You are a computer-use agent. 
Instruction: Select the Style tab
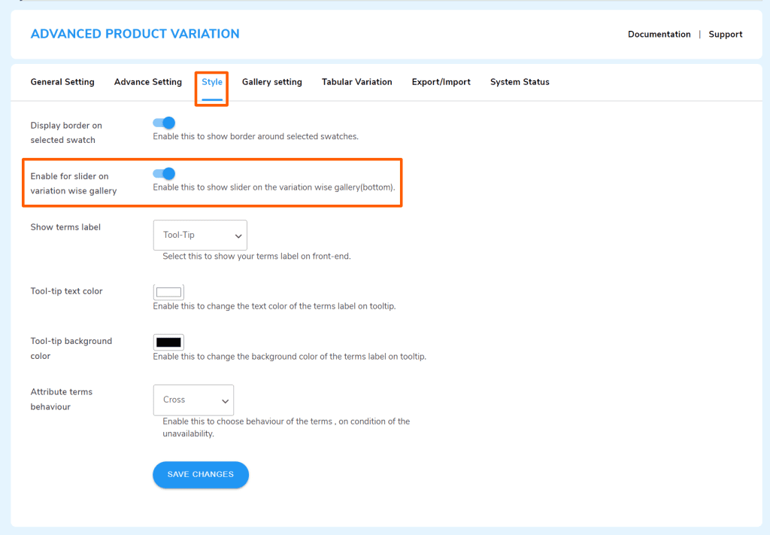(x=211, y=81)
